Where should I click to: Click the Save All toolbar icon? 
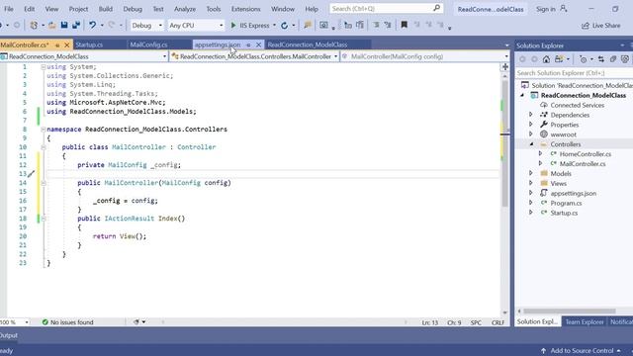pos(76,25)
